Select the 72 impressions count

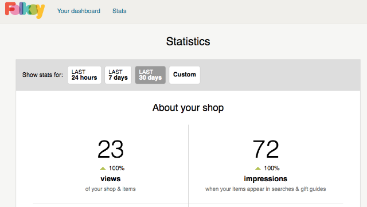click(266, 149)
